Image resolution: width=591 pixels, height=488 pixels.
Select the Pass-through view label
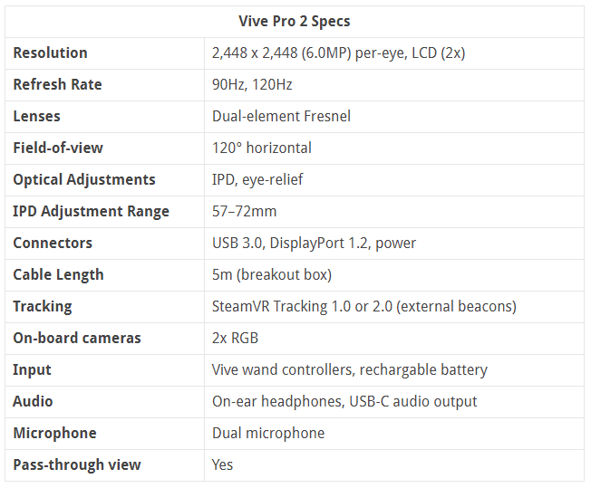click(77, 464)
